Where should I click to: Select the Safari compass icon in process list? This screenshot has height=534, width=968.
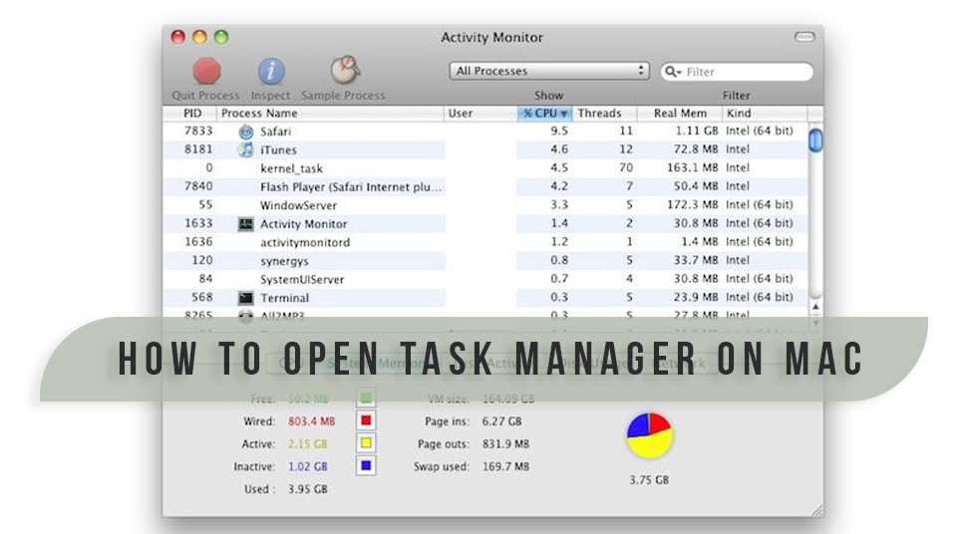(245, 132)
